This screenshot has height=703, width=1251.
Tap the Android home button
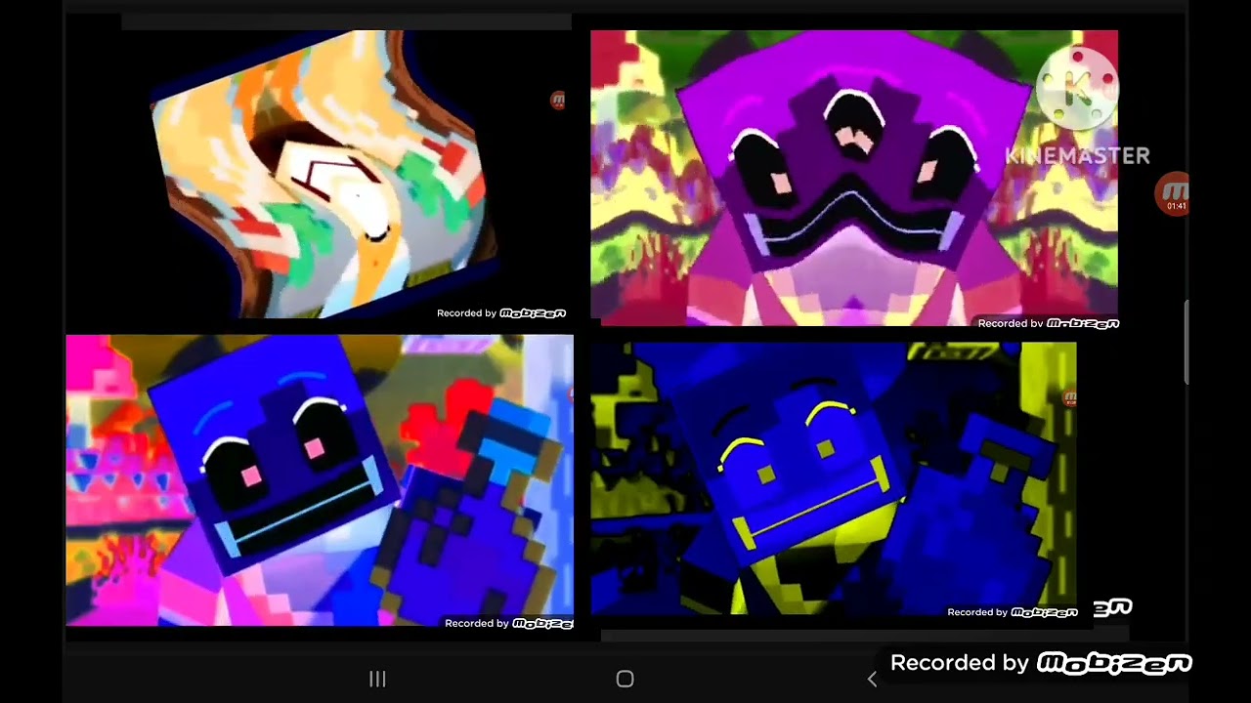(x=625, y=679)
